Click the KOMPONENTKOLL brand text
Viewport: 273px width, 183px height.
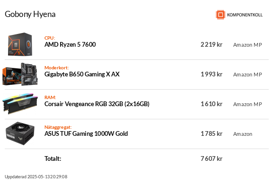pyautogui.click(x=245, y=15)
